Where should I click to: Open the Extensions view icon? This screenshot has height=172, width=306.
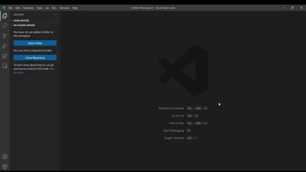coord(5,56)
